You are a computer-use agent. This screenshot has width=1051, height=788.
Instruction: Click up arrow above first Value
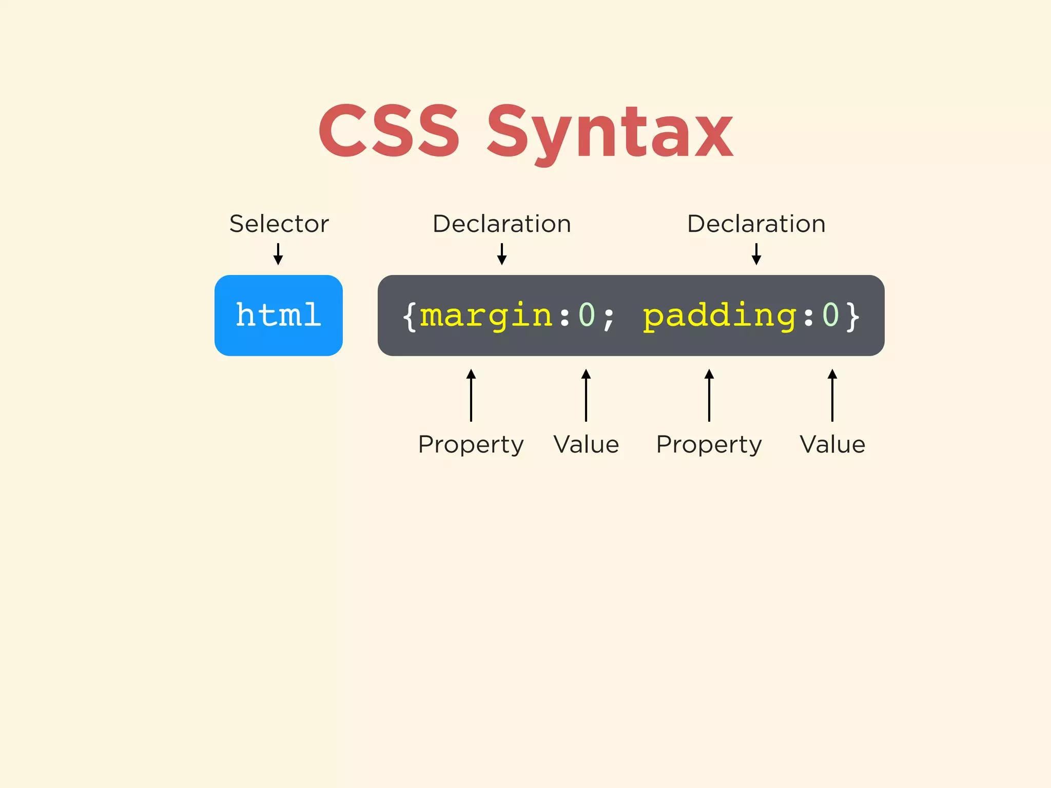point(586,395)
